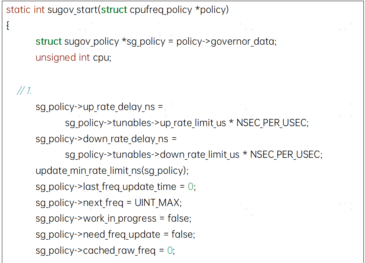Image resolution: width=365 pixels, height=263 pixels.
Task: Click the green struct keyword in the parameters
Action: point(114,10)
